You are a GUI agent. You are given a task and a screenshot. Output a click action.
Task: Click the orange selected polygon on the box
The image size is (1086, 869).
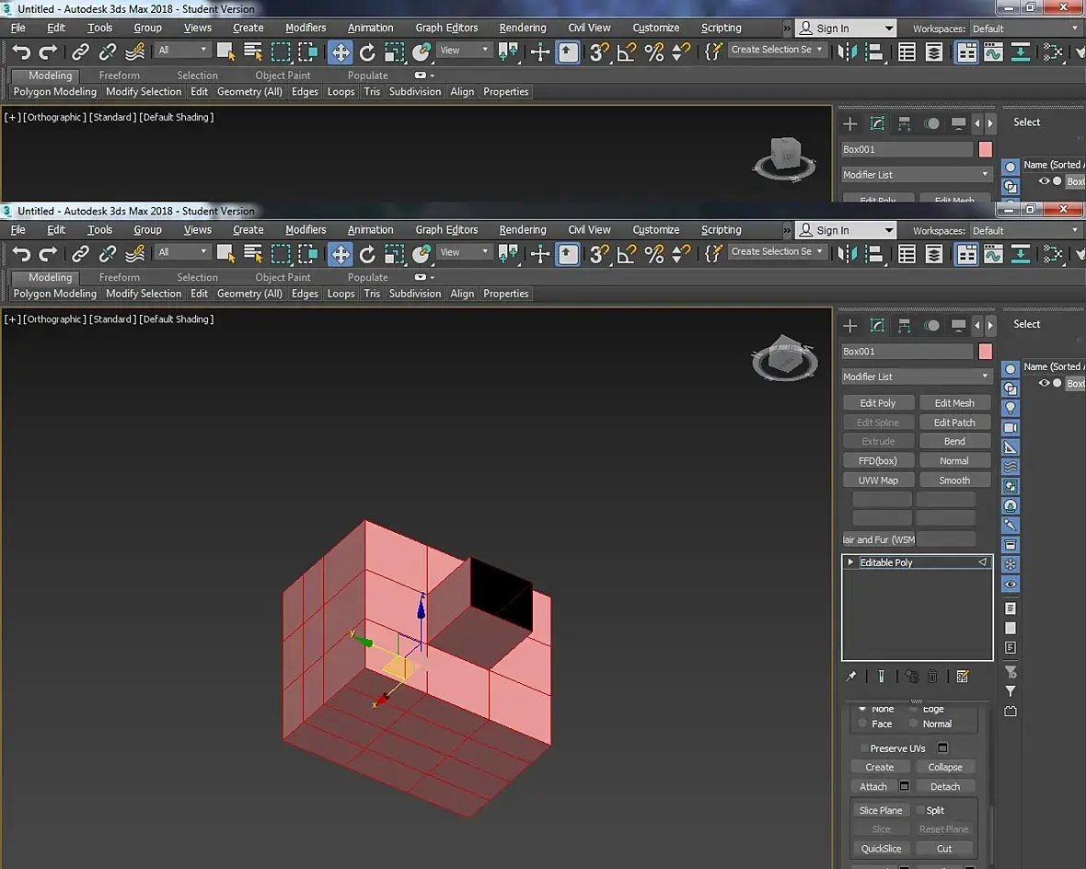[399, 668]
